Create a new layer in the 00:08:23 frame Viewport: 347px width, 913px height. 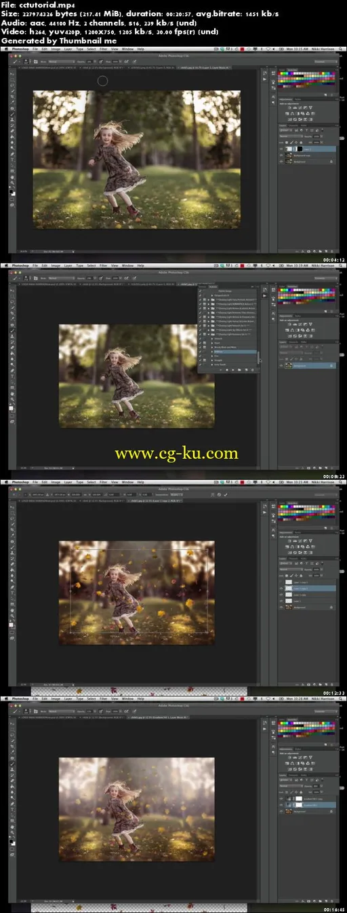click(x=326, y=468)
